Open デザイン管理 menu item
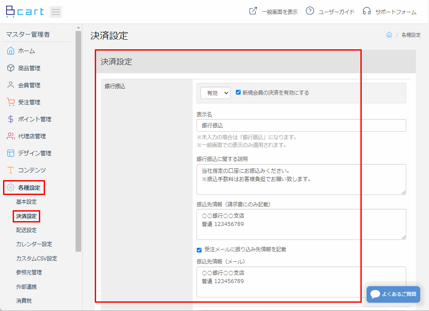Screen dimensions: 429x311 (35, 153)
